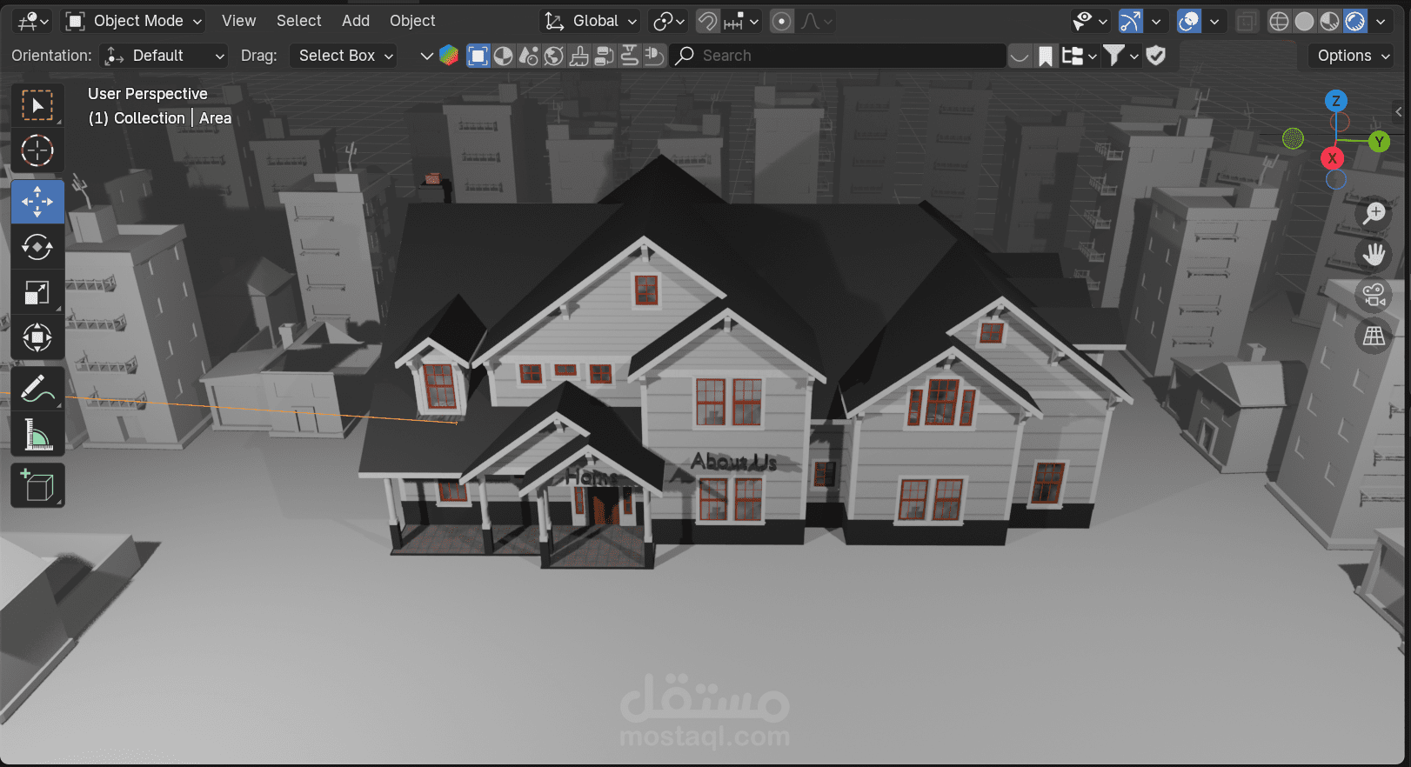Open the funnel filter dropdown

click(1121, 56)
